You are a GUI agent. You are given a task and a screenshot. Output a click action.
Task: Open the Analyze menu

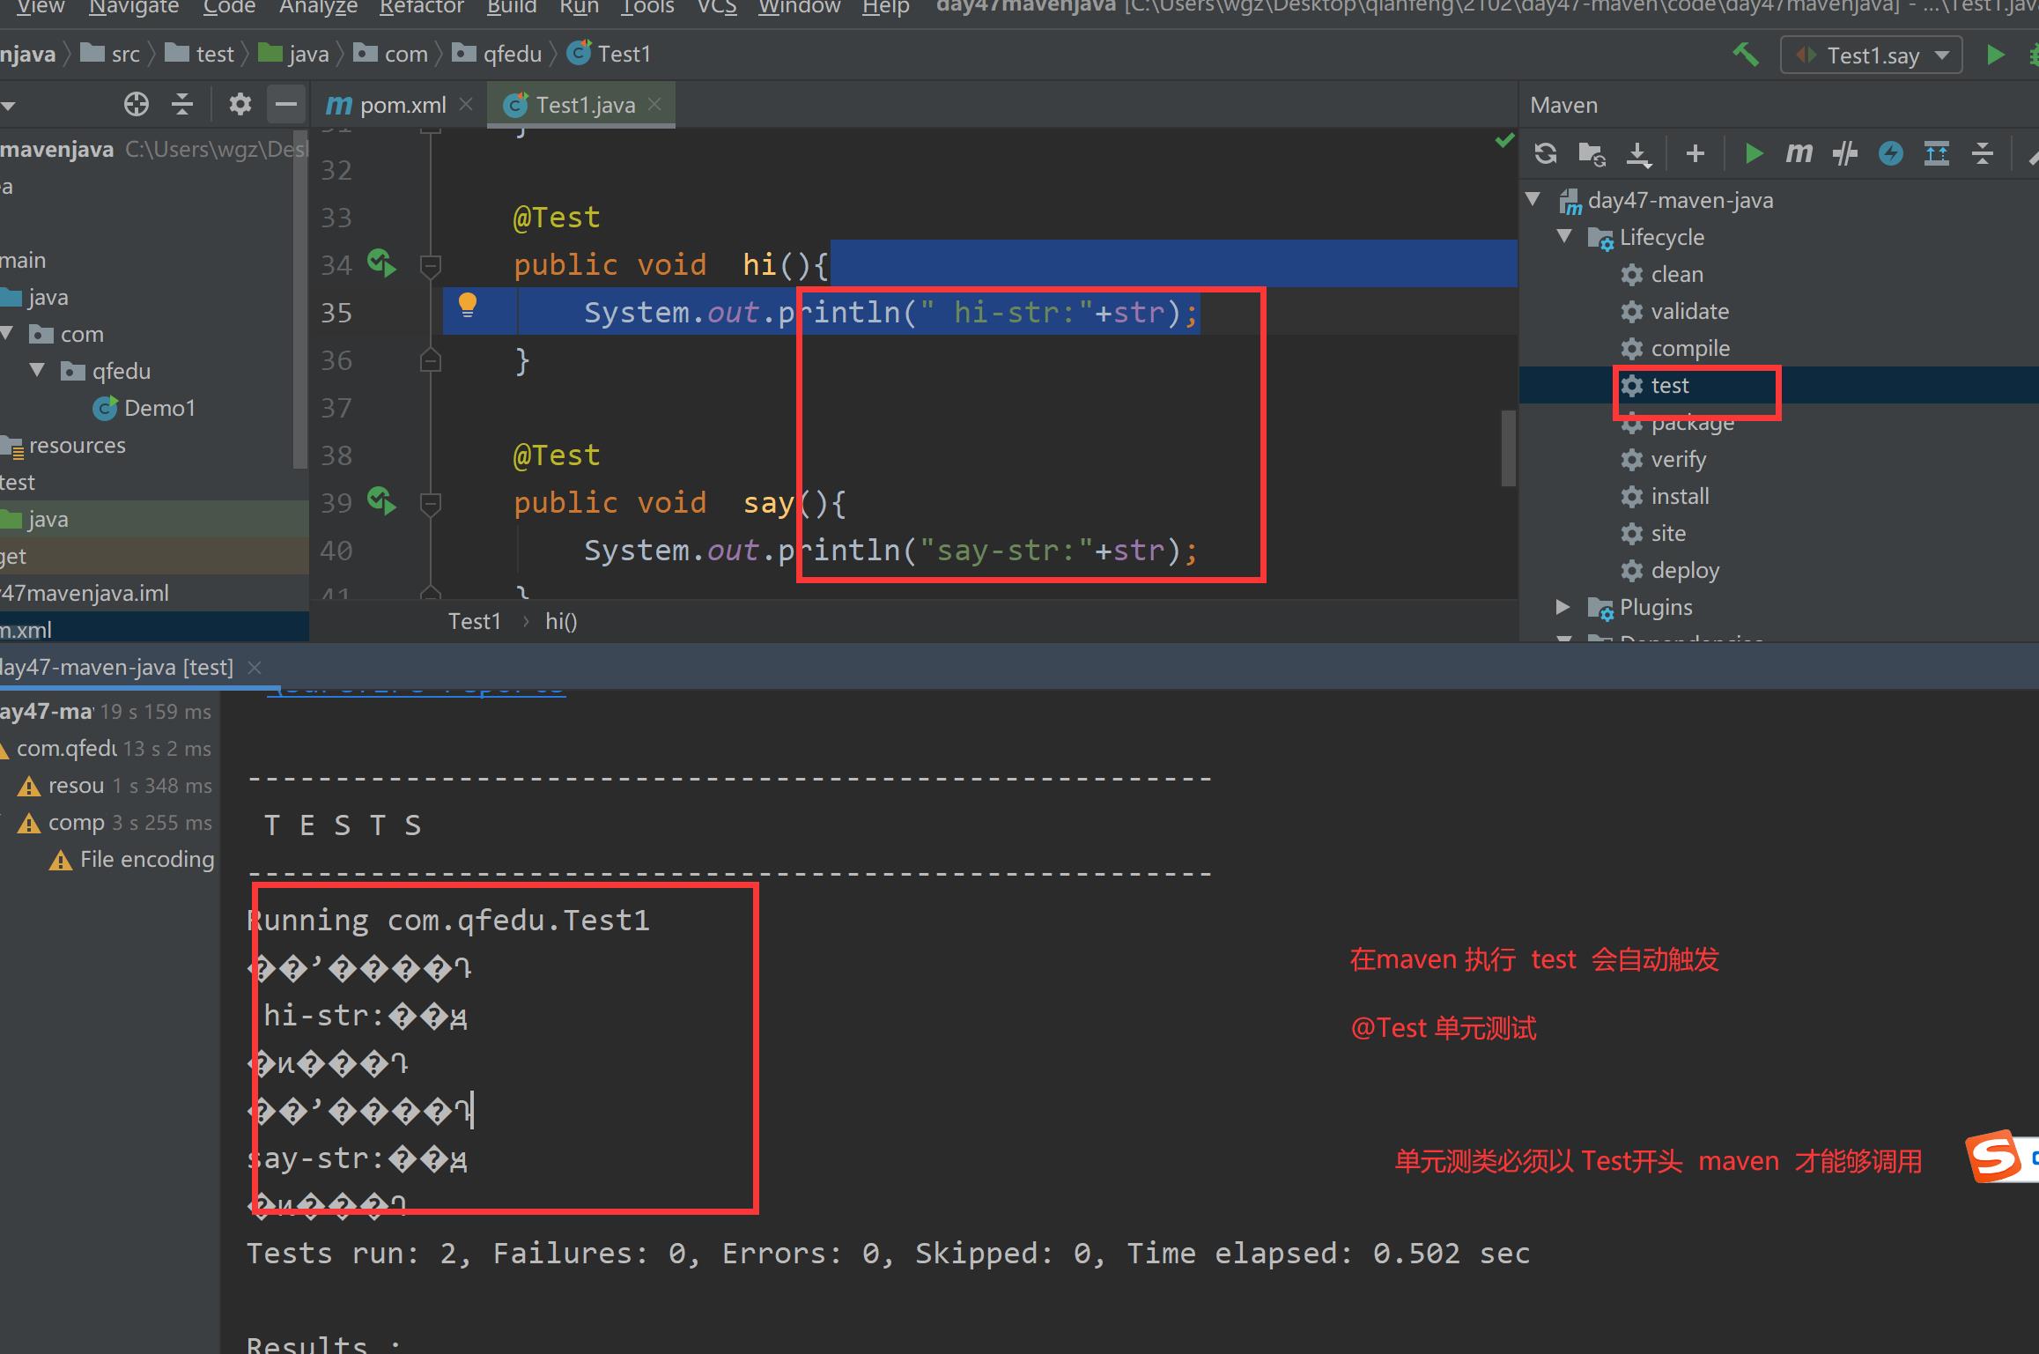tap(318, 7)
